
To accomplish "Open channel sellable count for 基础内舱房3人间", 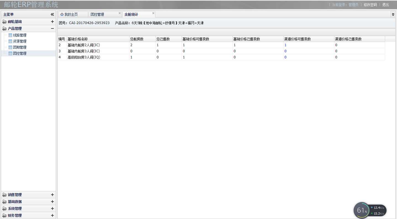I will pyautogui.click(x=285, y=51).
